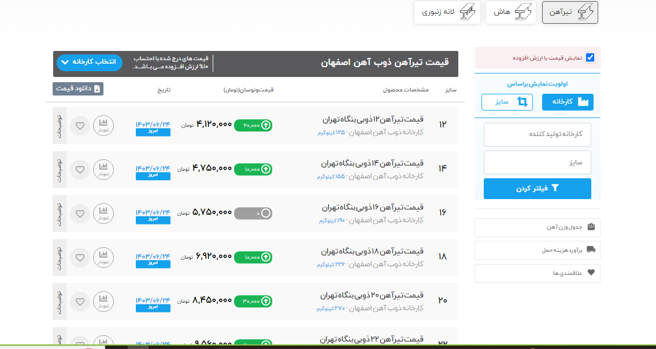656x349 pixels.
Task: Open chart icon for تیرآهن 18 row
Action: [x=103, y=258]
